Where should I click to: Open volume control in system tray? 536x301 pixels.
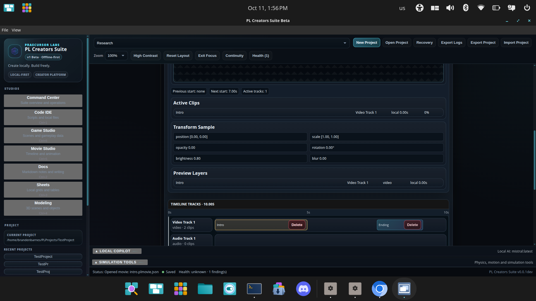pyautogui.click(x=450, y=8)
